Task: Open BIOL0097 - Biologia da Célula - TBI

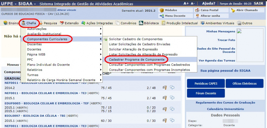Action: click(35, 116)
